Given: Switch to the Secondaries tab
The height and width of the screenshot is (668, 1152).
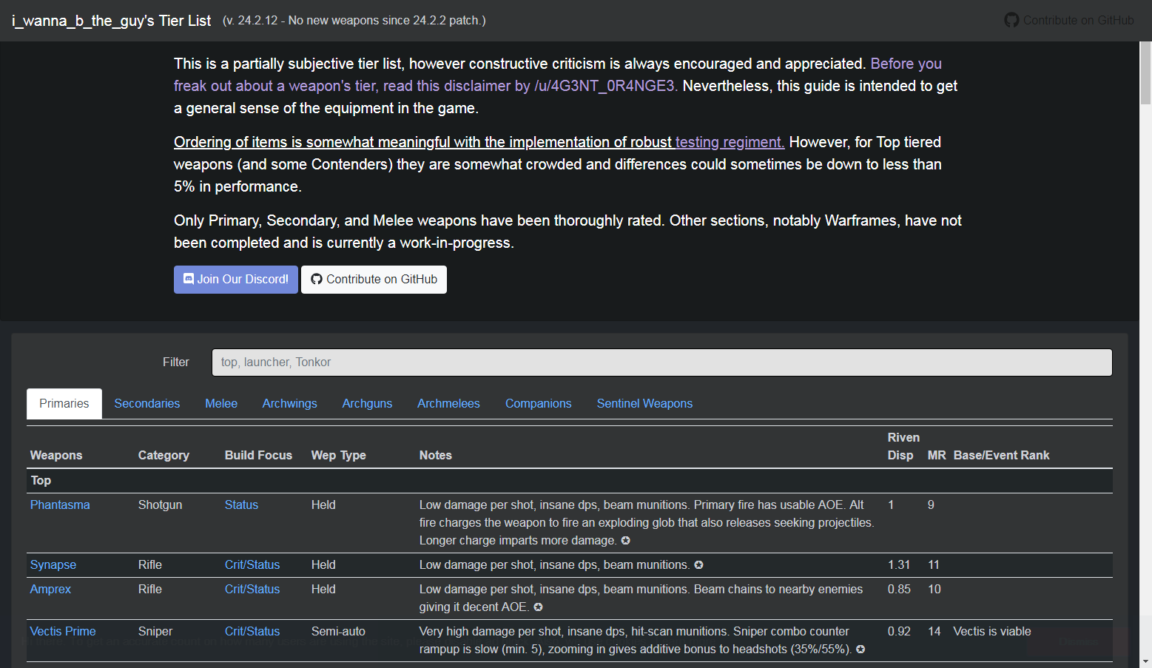Looking at the screenshot, I should coord(147,404).
